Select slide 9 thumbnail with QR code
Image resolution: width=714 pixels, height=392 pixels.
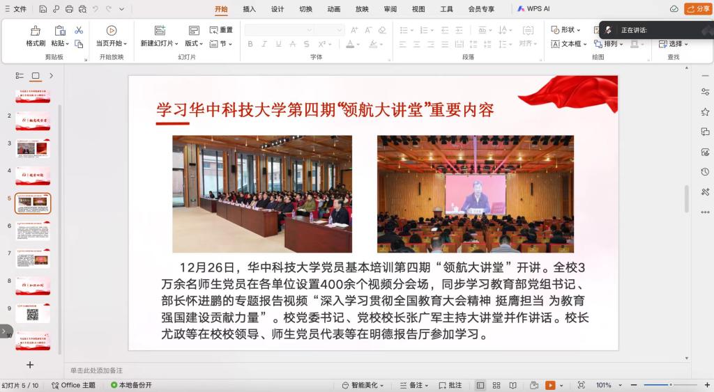pos(33,313)
